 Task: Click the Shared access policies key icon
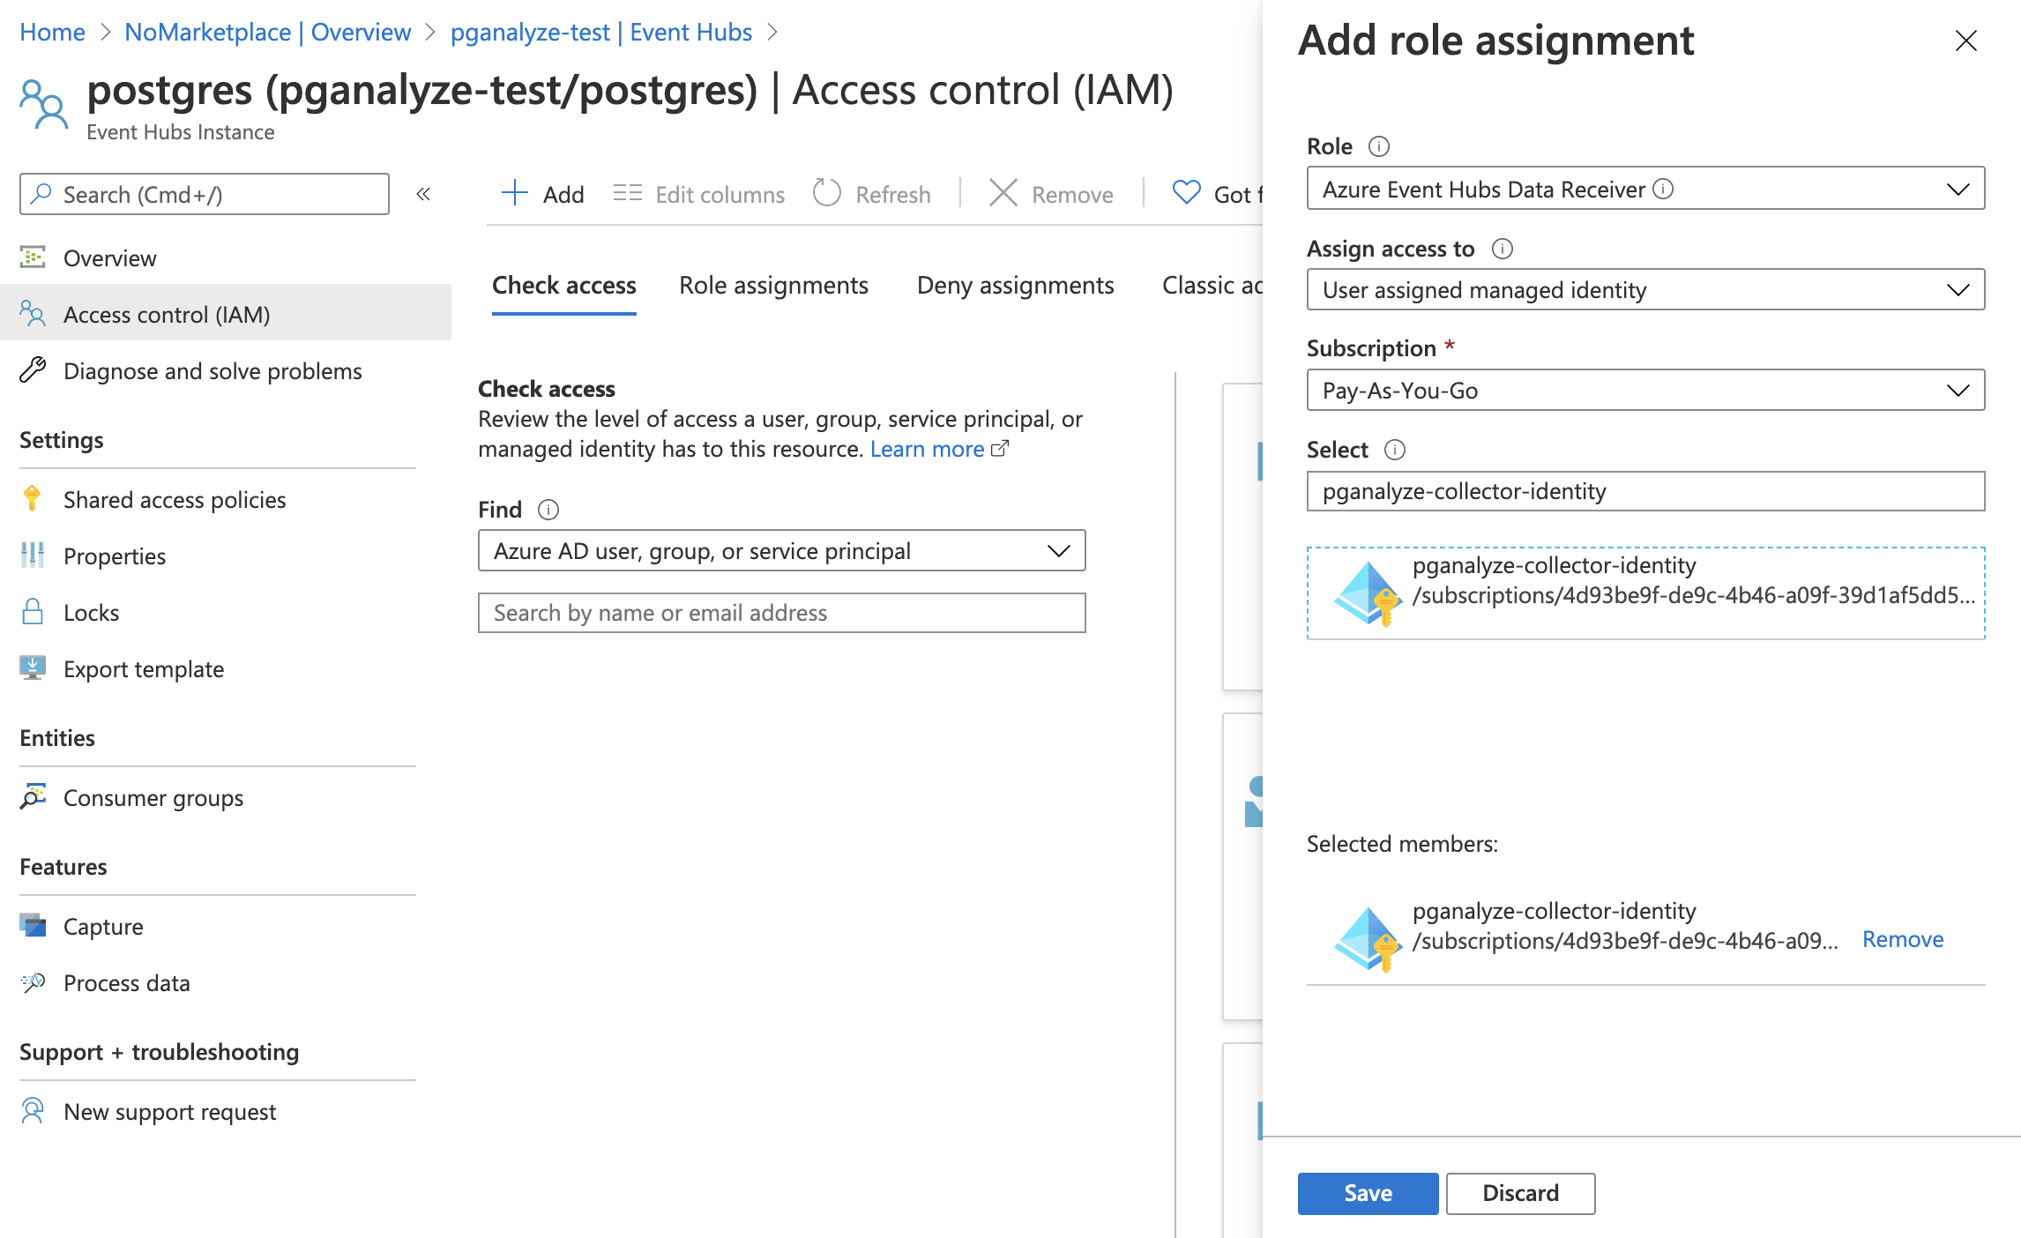[34, 496]
